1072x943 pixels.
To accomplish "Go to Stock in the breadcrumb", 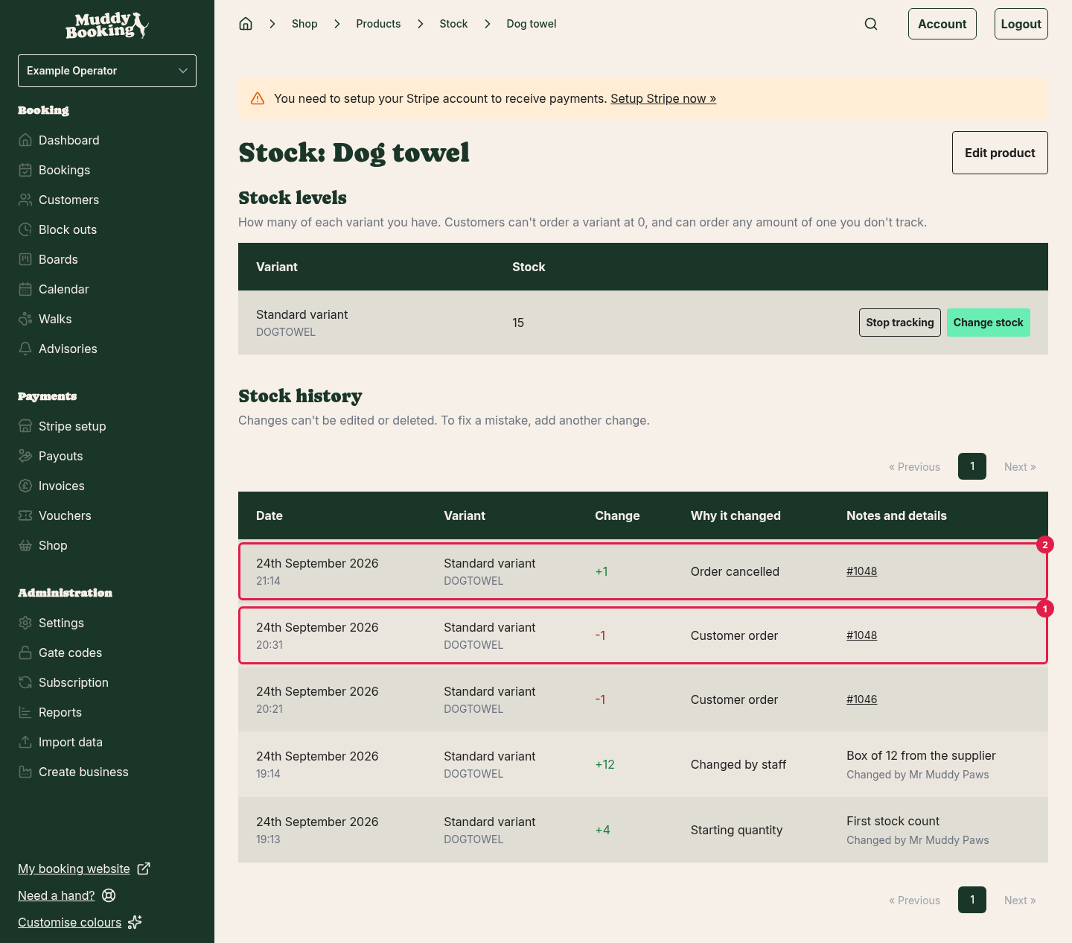I will (453, 24).
